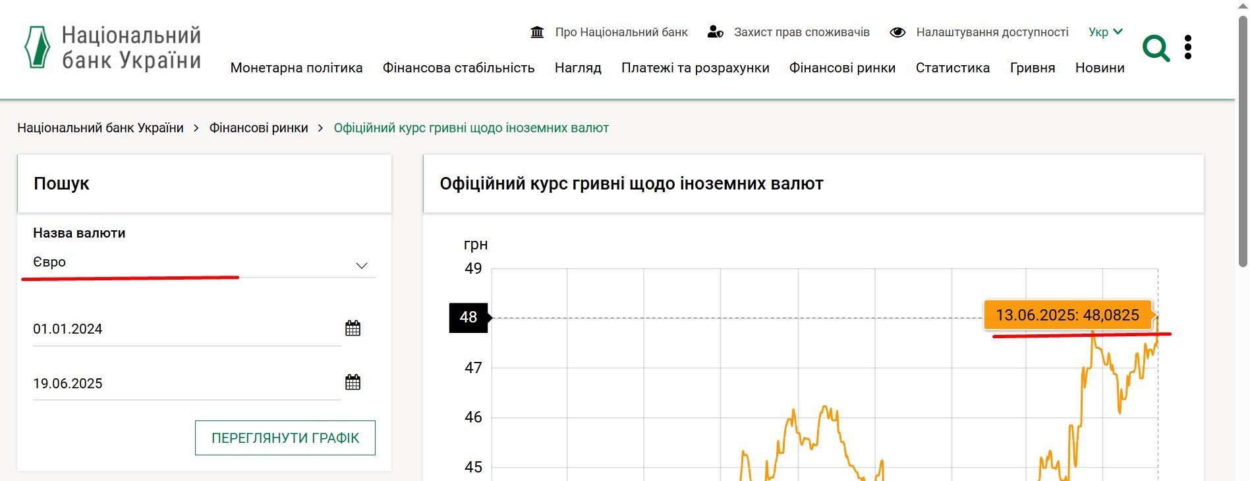The height and width of the screenshot is (481, 1250).
Task: Expand the Укр language dropdown
Action: [x=1106, y=32]
